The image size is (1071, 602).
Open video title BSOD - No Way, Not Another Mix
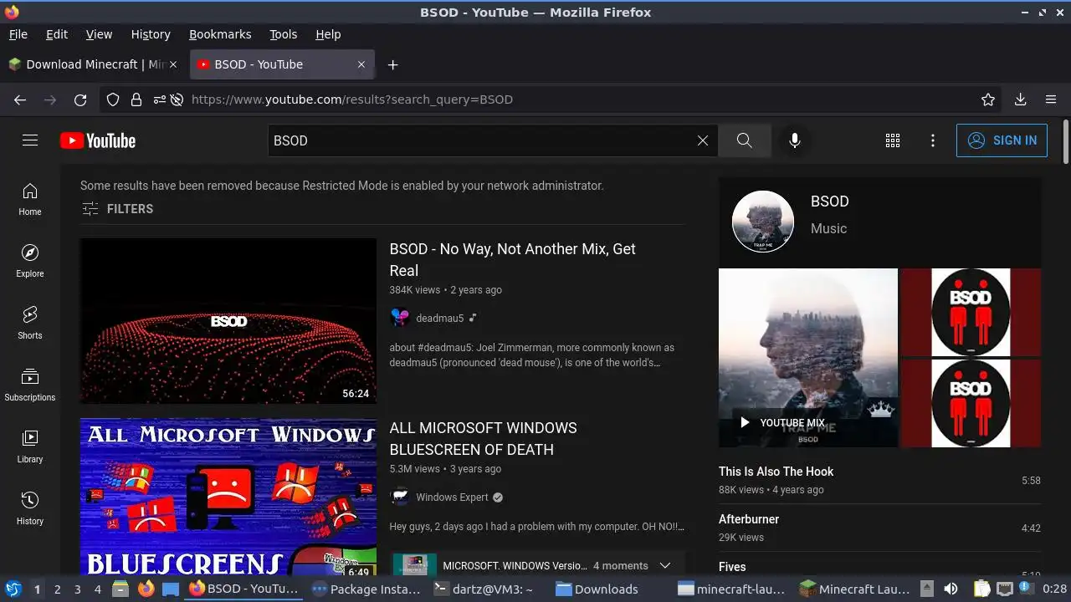pos(512,260)
